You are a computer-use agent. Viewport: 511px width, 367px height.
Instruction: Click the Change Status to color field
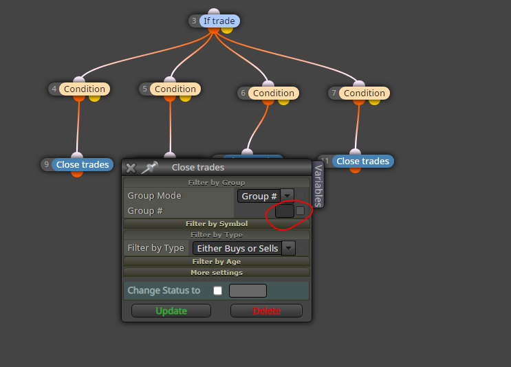pos(248,291)
